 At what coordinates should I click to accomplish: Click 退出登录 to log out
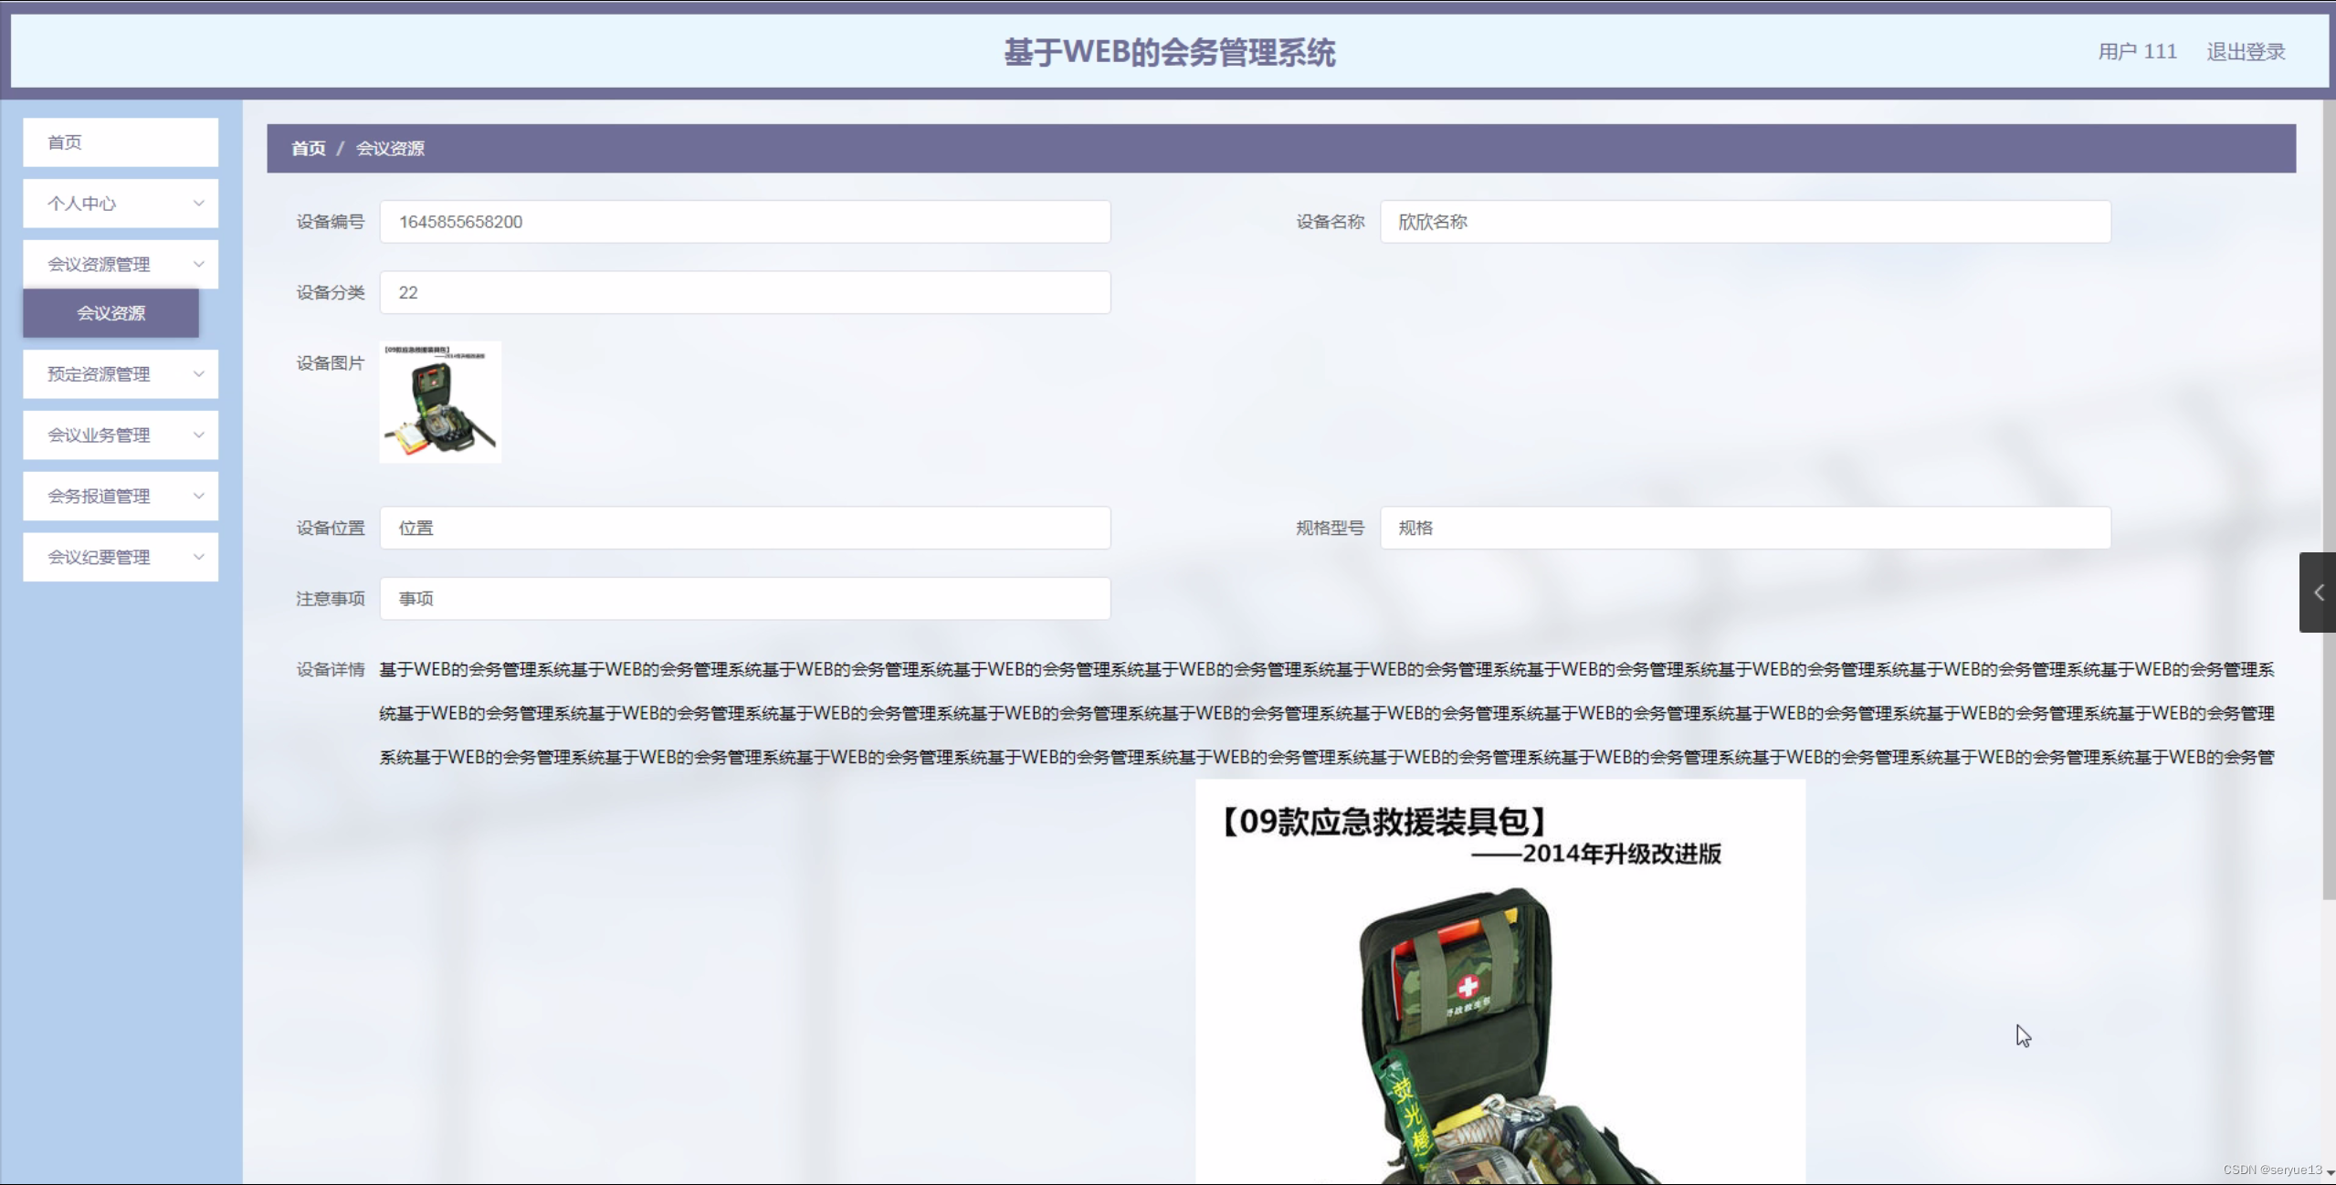point(2244,51)
